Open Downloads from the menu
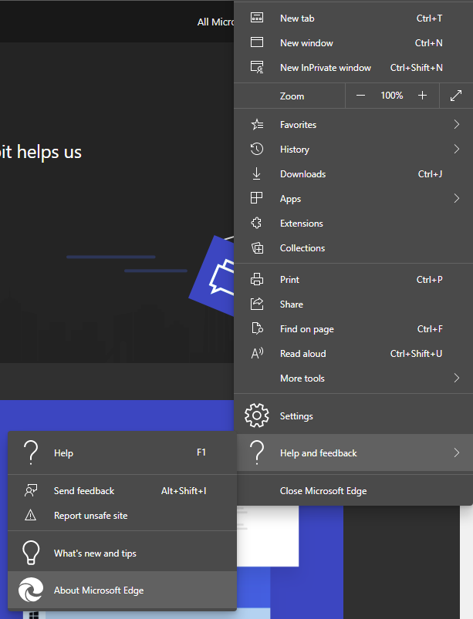 pos(353,173)
